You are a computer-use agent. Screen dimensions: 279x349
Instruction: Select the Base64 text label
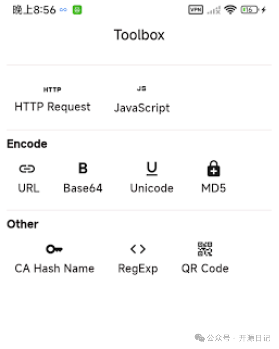tap(83, 188)
